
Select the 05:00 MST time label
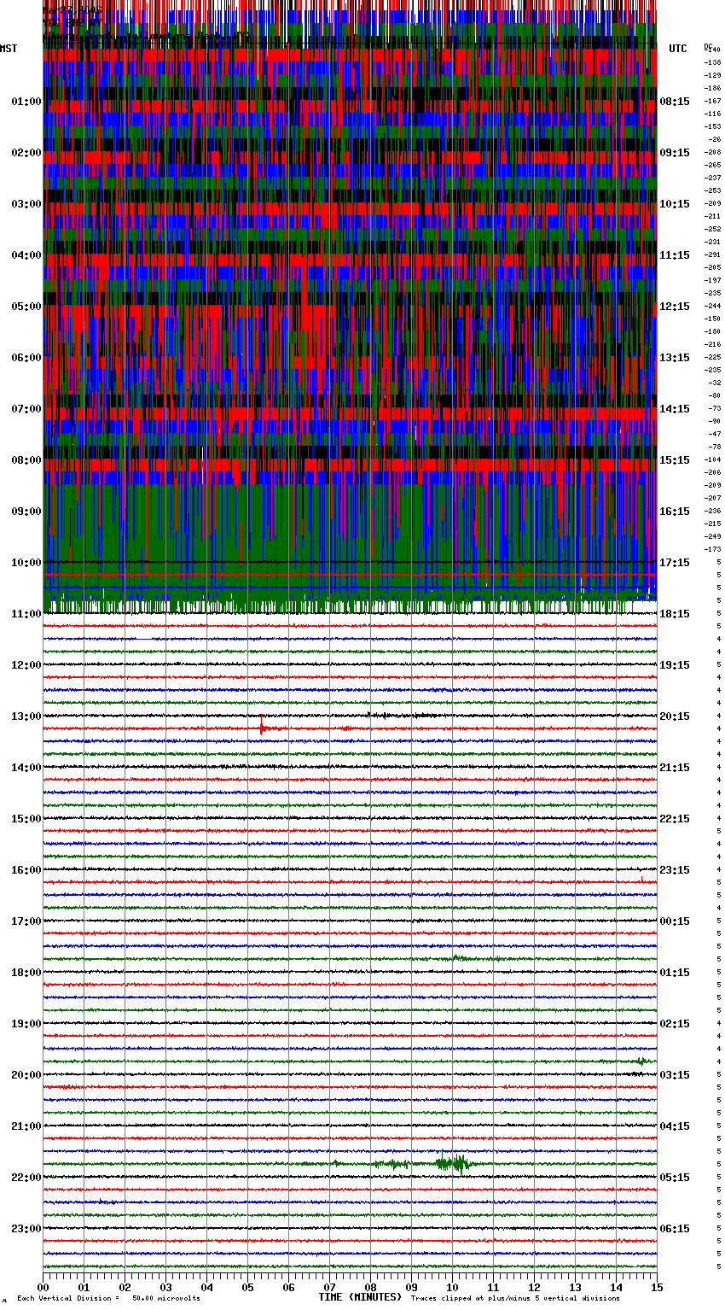pos(26,307)
